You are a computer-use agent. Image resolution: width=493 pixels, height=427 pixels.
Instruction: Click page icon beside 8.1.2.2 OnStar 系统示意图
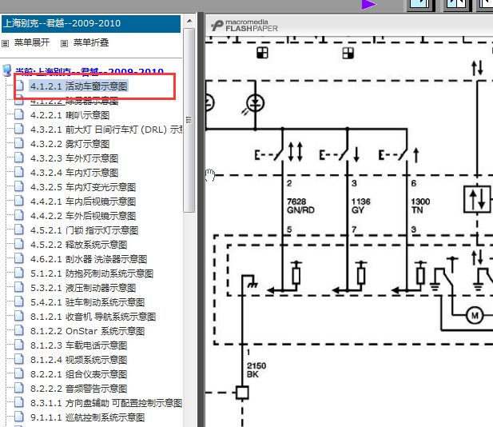pyautogui.click(x=19, y=330)
